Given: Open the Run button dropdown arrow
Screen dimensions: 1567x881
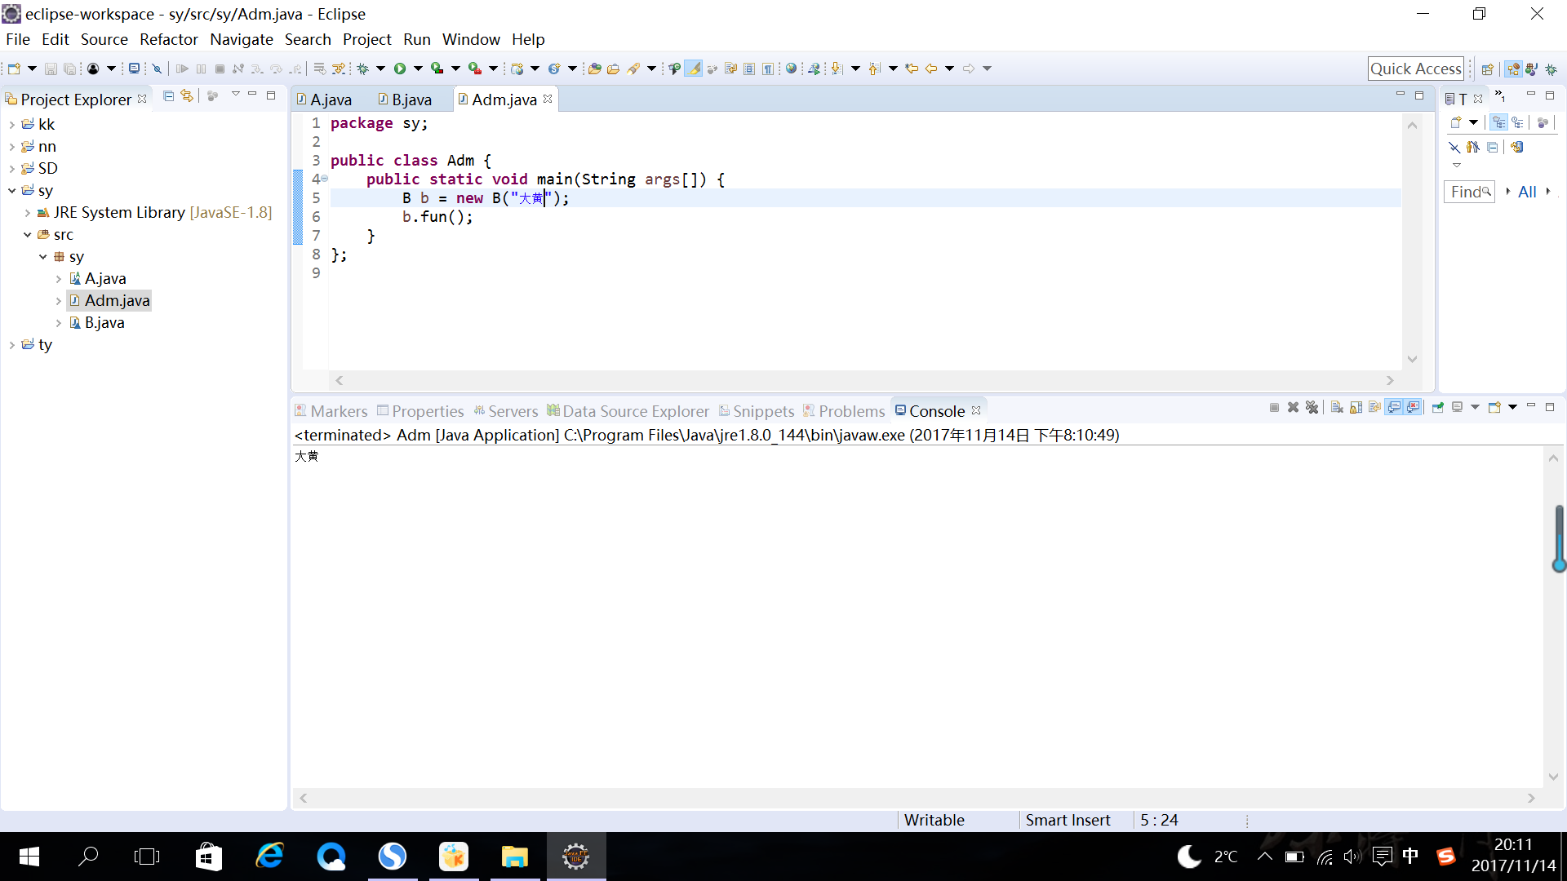Looking at the screenshot, I should click(418, 69).
